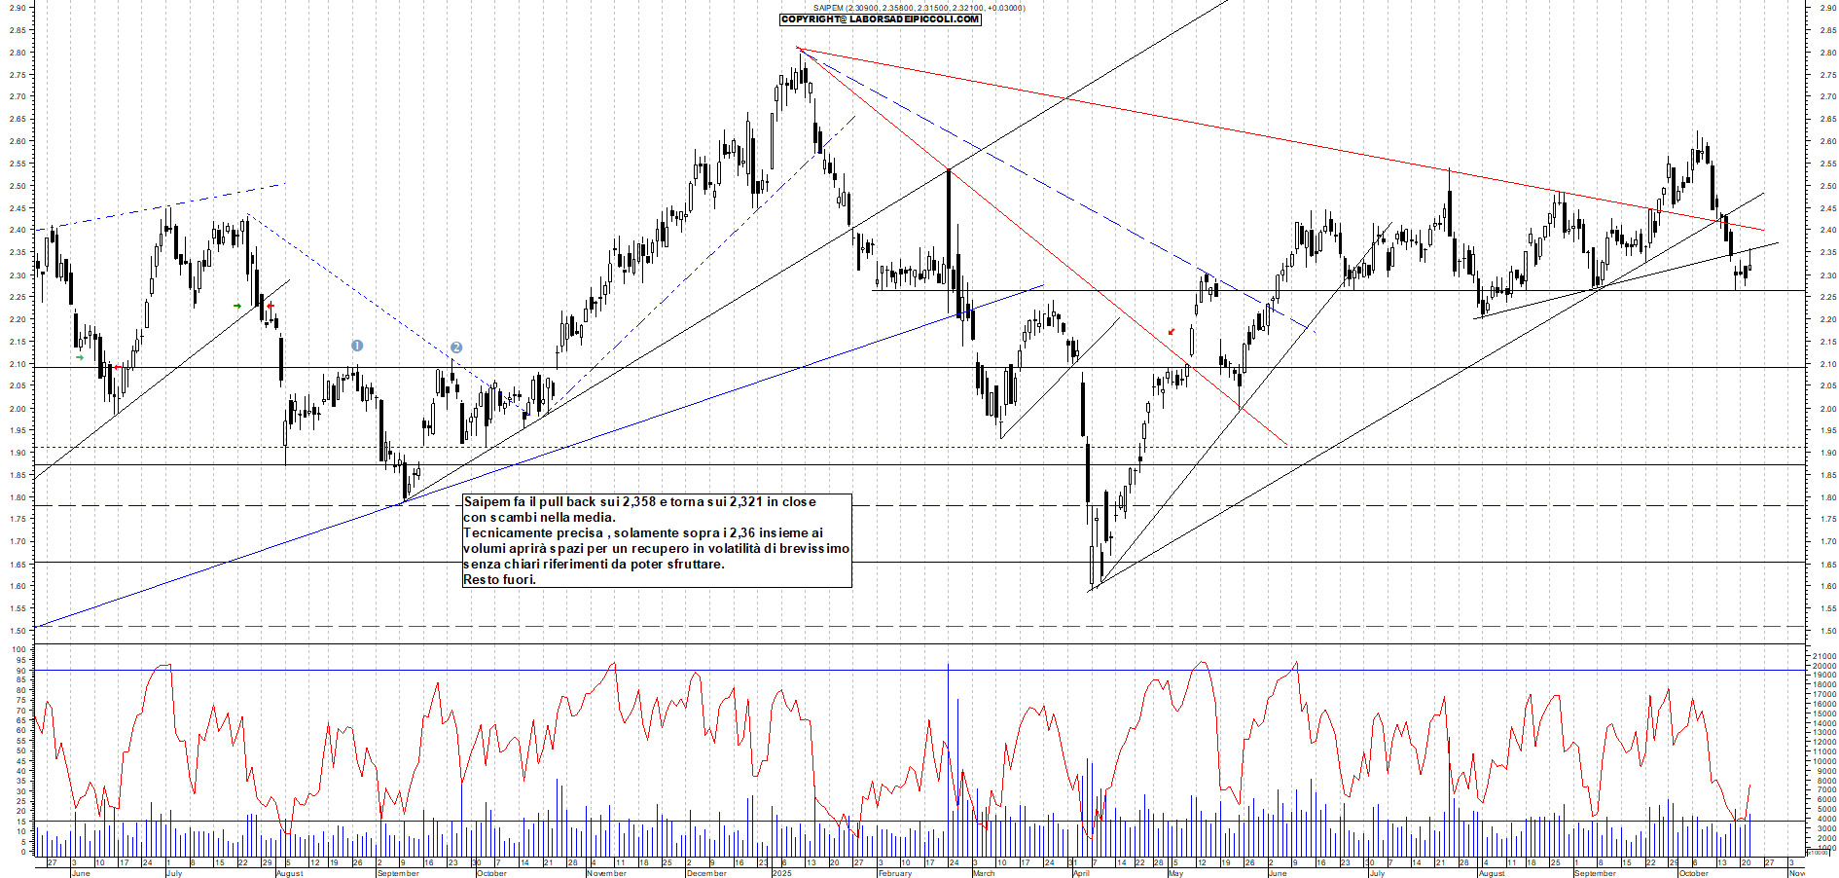This screenshot has height=878, width=1839.
Task: Click the red arrow on the 2.10 horizontal line
Action: coord(116,367)
